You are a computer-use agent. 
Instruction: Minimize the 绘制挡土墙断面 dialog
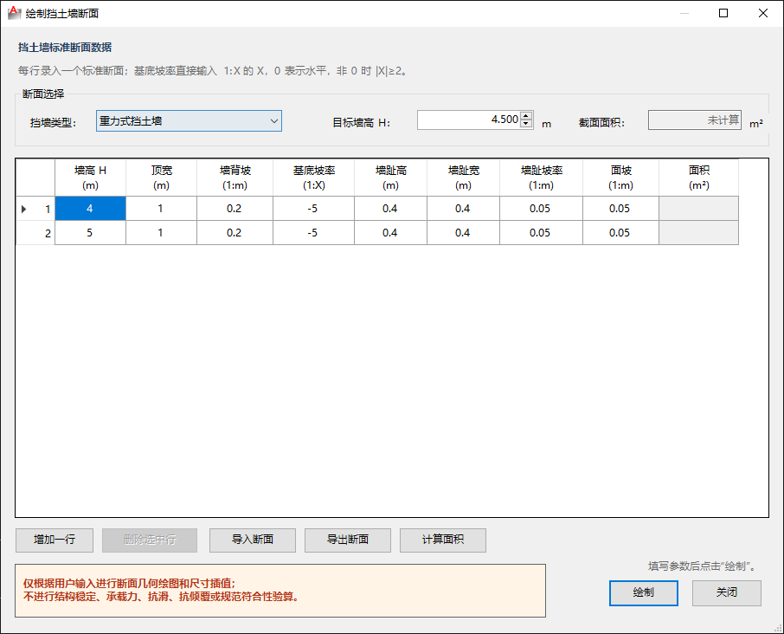(684, 13)
